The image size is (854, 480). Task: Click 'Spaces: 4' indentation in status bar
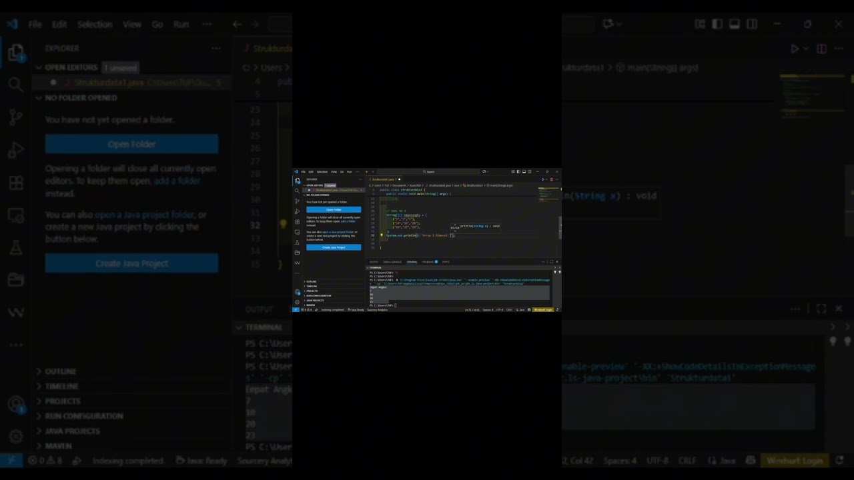[x=488, y=310]
